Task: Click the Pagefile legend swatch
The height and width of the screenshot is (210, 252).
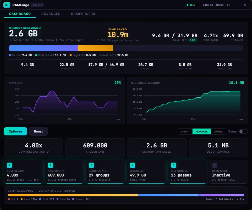Action: (x=70, y=55)
